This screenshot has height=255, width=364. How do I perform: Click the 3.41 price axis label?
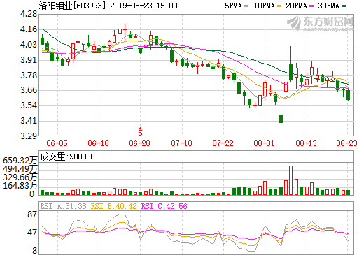[x=29, y=121]
